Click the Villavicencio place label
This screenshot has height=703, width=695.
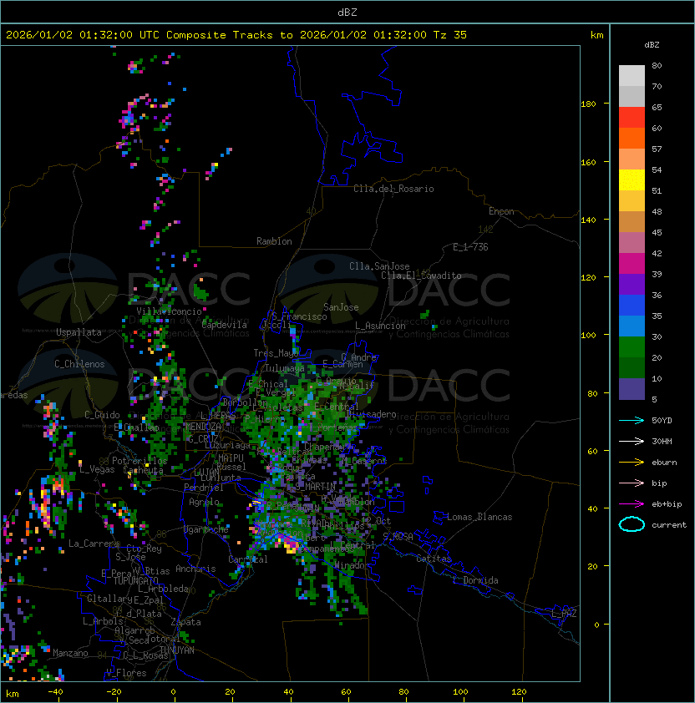point(169,311)
